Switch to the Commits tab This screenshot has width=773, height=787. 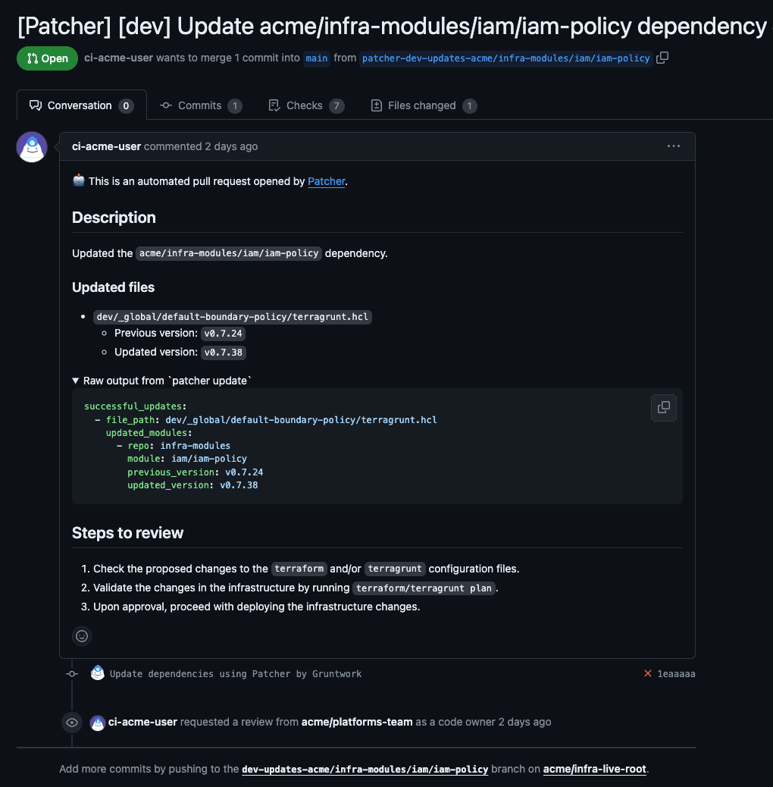coord(200,105)
